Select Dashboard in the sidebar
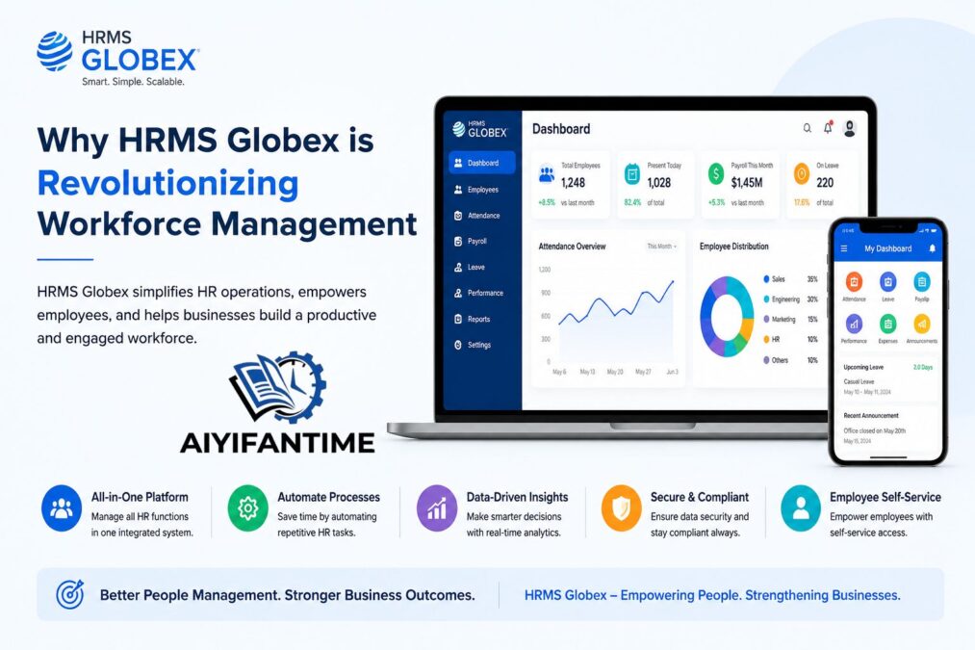 point(482,163)
